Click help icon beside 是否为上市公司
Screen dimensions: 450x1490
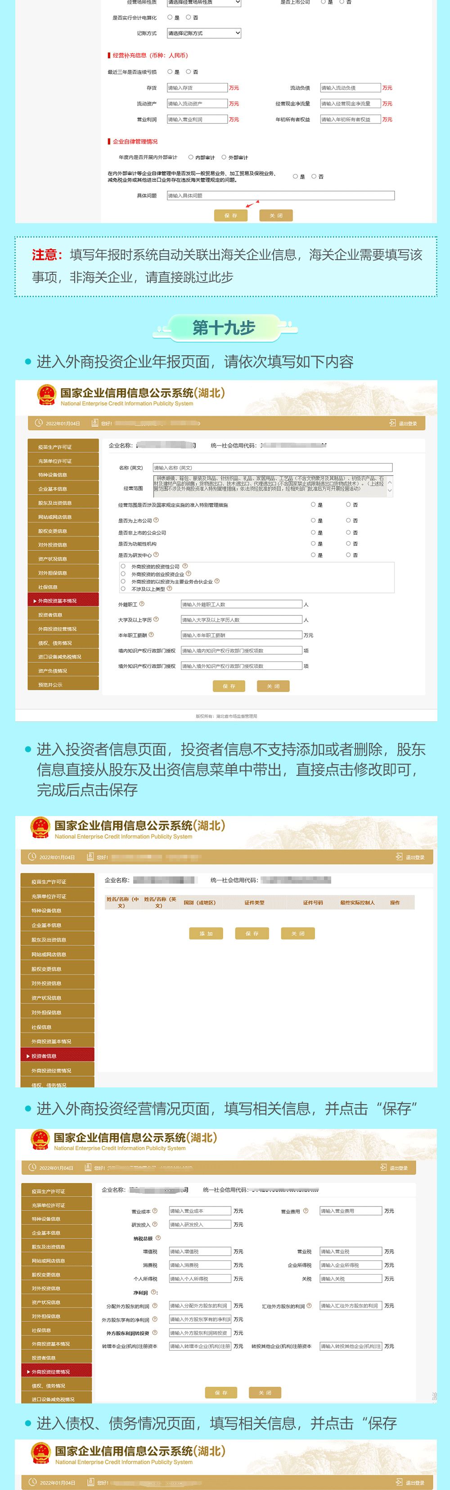click(x=156, y=520)
